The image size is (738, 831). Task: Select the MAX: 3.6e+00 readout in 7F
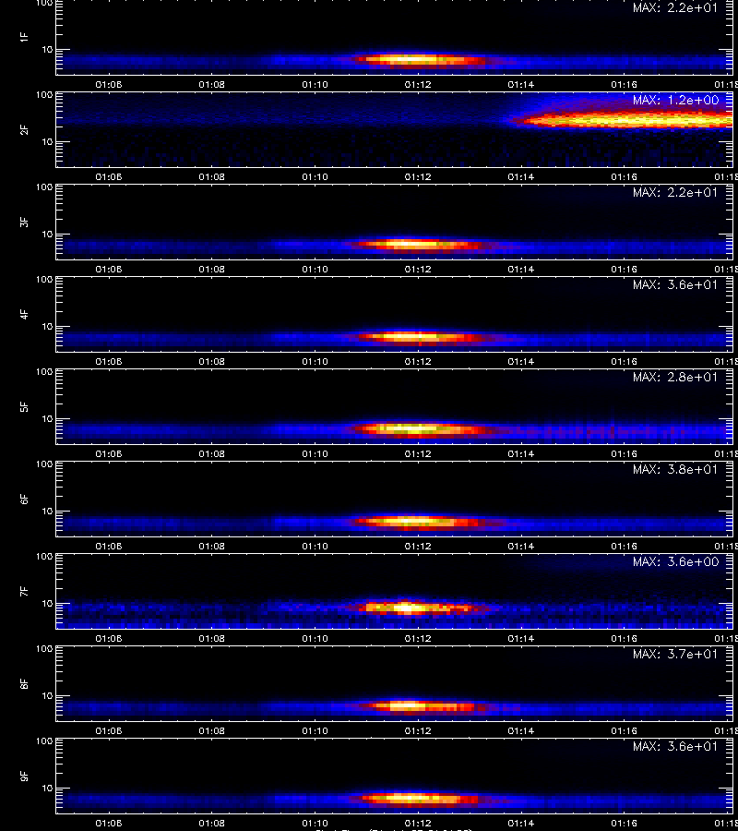[x=675, y=561]
